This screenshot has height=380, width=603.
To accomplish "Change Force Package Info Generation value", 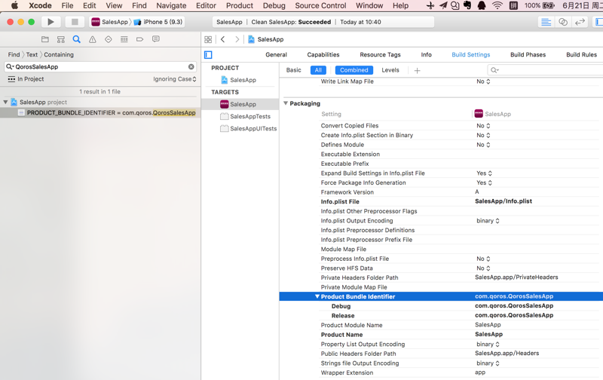I will 484,182.
